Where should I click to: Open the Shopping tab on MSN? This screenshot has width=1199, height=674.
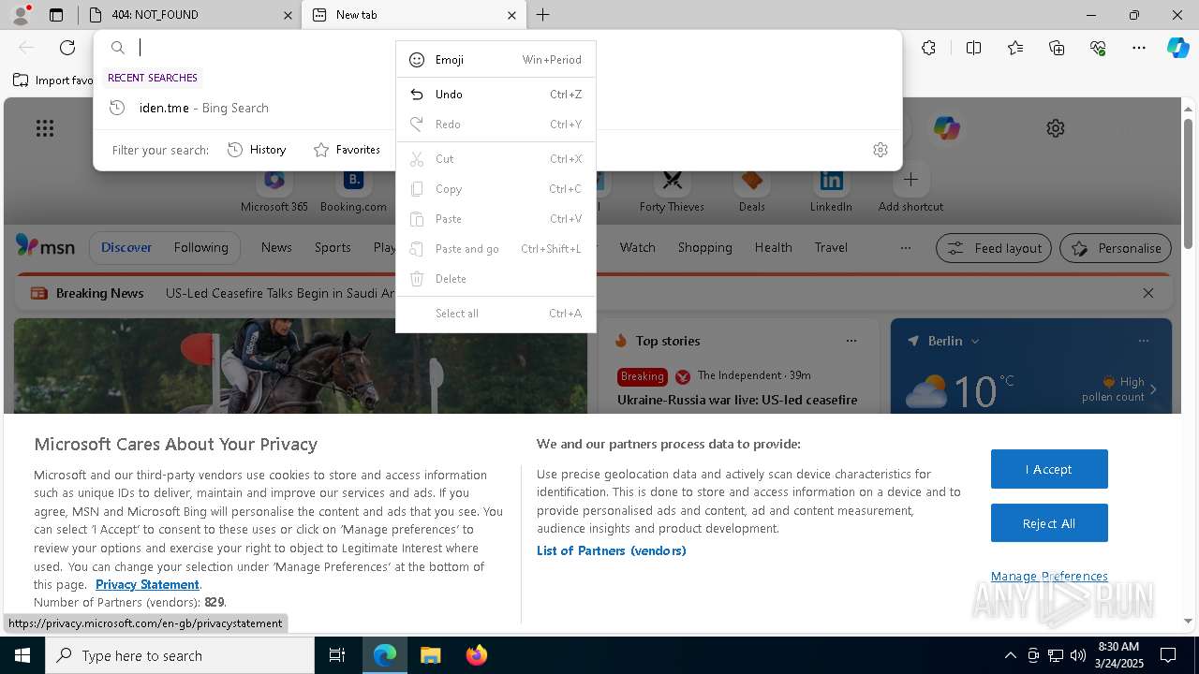point(704,248)
